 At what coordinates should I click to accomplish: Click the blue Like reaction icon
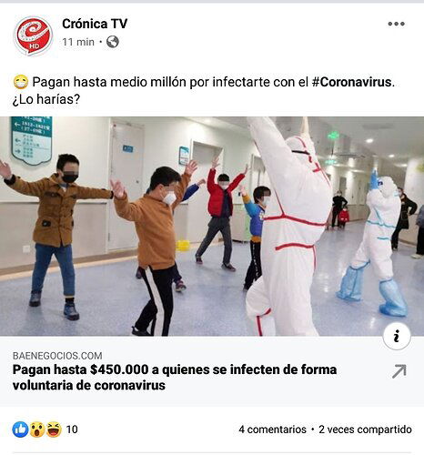20,430
